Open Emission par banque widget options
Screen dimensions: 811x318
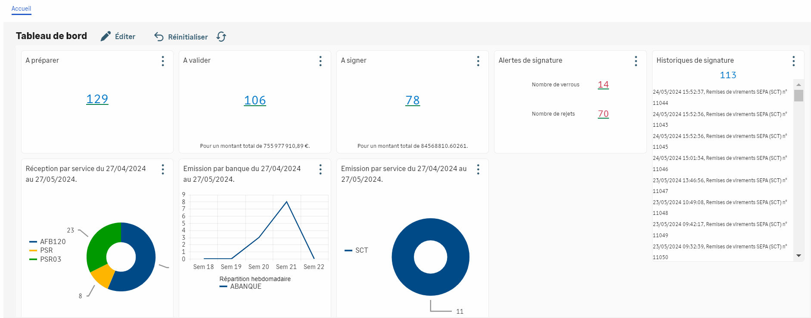(x=320, y=169)
